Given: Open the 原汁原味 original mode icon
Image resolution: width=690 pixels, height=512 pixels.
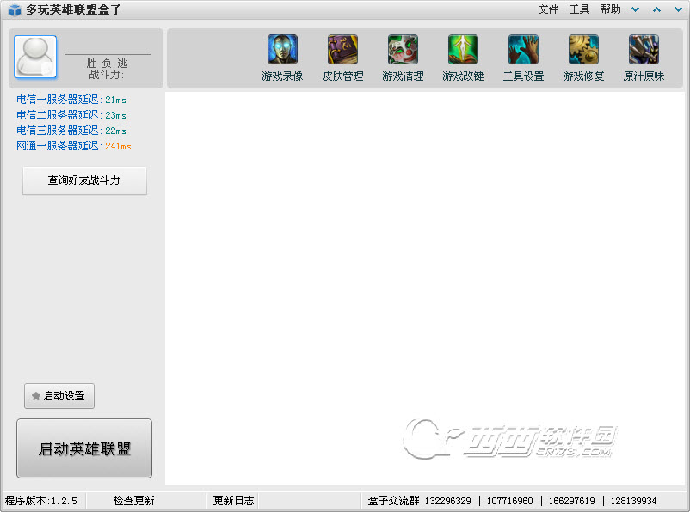Looking at the screenshot, I should [644, 58].
